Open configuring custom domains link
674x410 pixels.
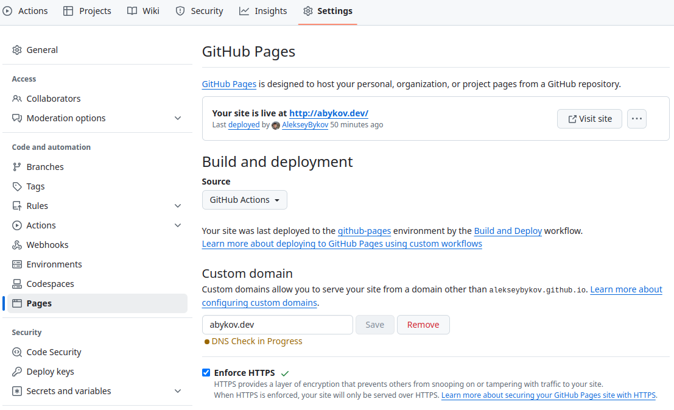click(259, 303)
